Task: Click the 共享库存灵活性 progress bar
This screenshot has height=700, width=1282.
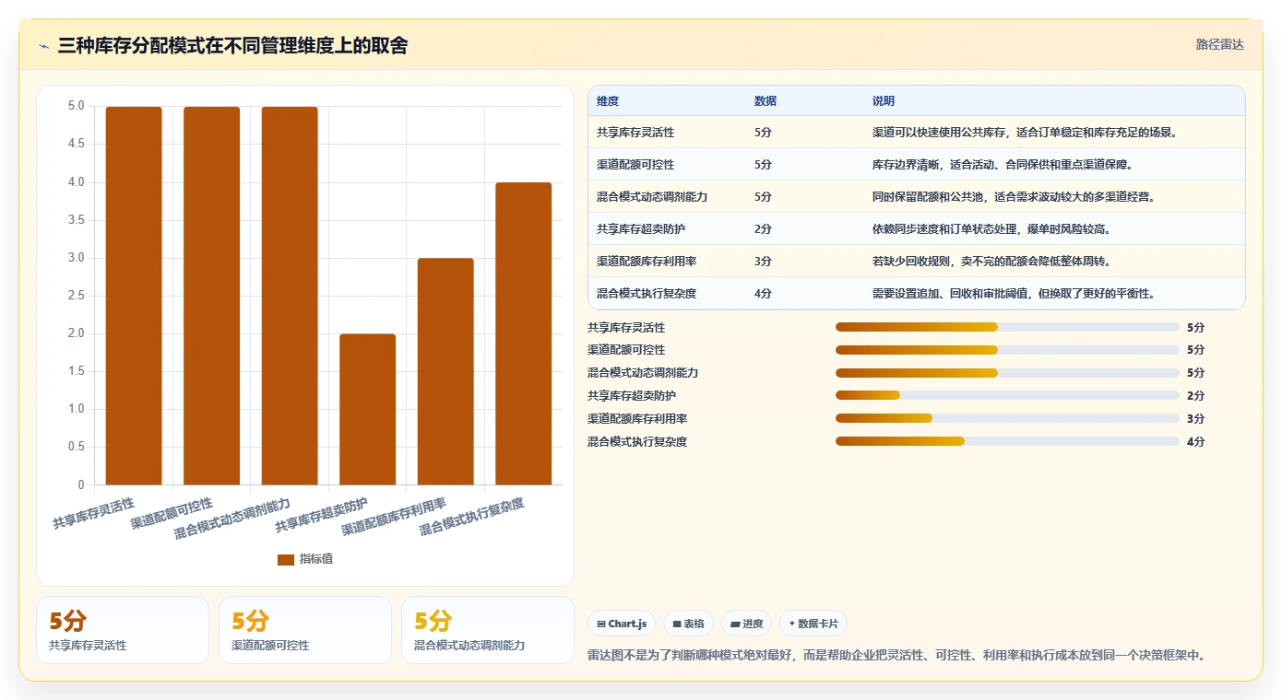Action: 1007,327
